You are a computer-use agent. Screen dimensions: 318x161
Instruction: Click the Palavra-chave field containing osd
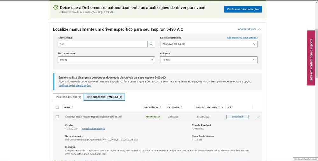point(102,44)
